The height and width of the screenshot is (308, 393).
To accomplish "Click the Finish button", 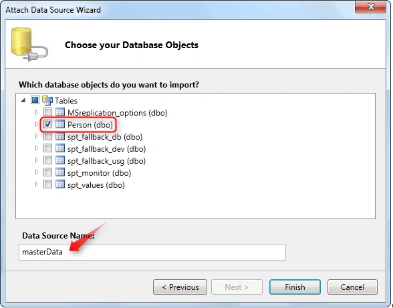I will 295,287.
